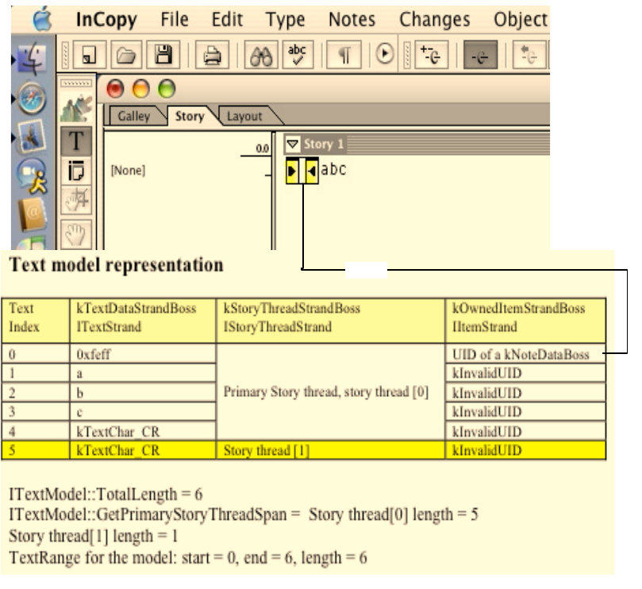Click the Story 1 title bar

tap(417, 144)
